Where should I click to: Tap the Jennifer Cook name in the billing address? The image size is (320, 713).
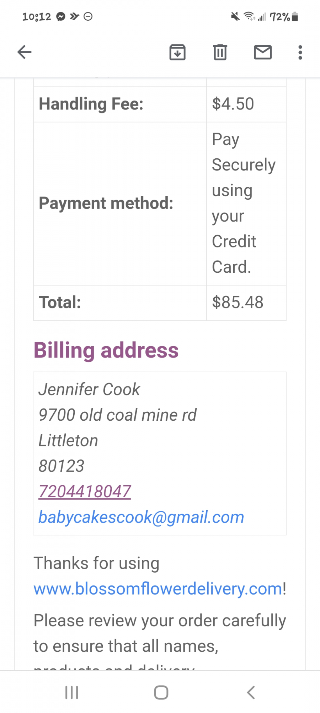pyautogui.click(x=89, y=389)
